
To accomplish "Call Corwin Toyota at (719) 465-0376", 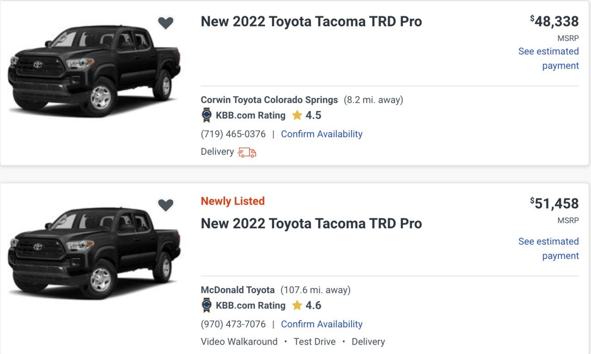I will coord(233,134).
